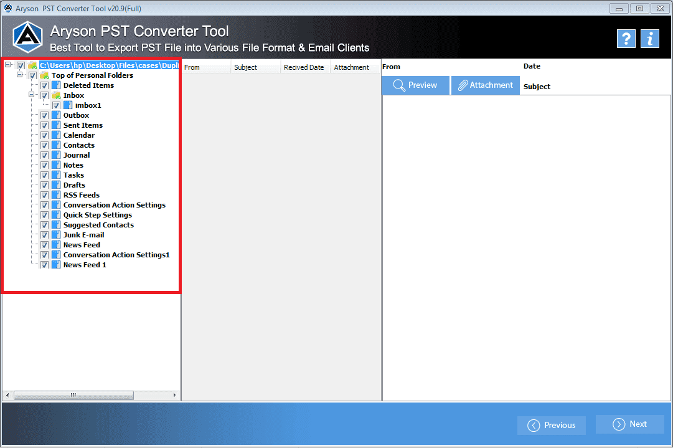Click the imbox1 folder icon
Viewport: 673px width, 448px height.
click(x=68, y=105)
